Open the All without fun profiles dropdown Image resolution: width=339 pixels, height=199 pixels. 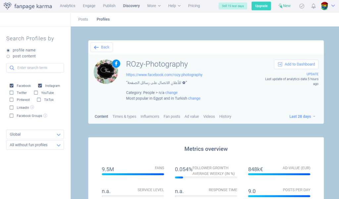tap(35, 145)
